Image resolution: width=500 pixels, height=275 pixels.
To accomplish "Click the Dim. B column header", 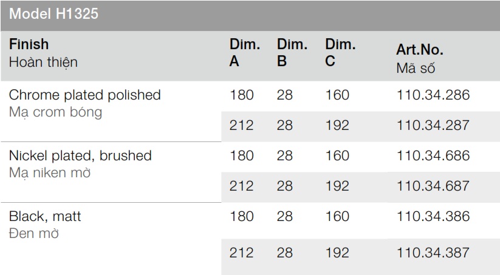I will [292, 53].
